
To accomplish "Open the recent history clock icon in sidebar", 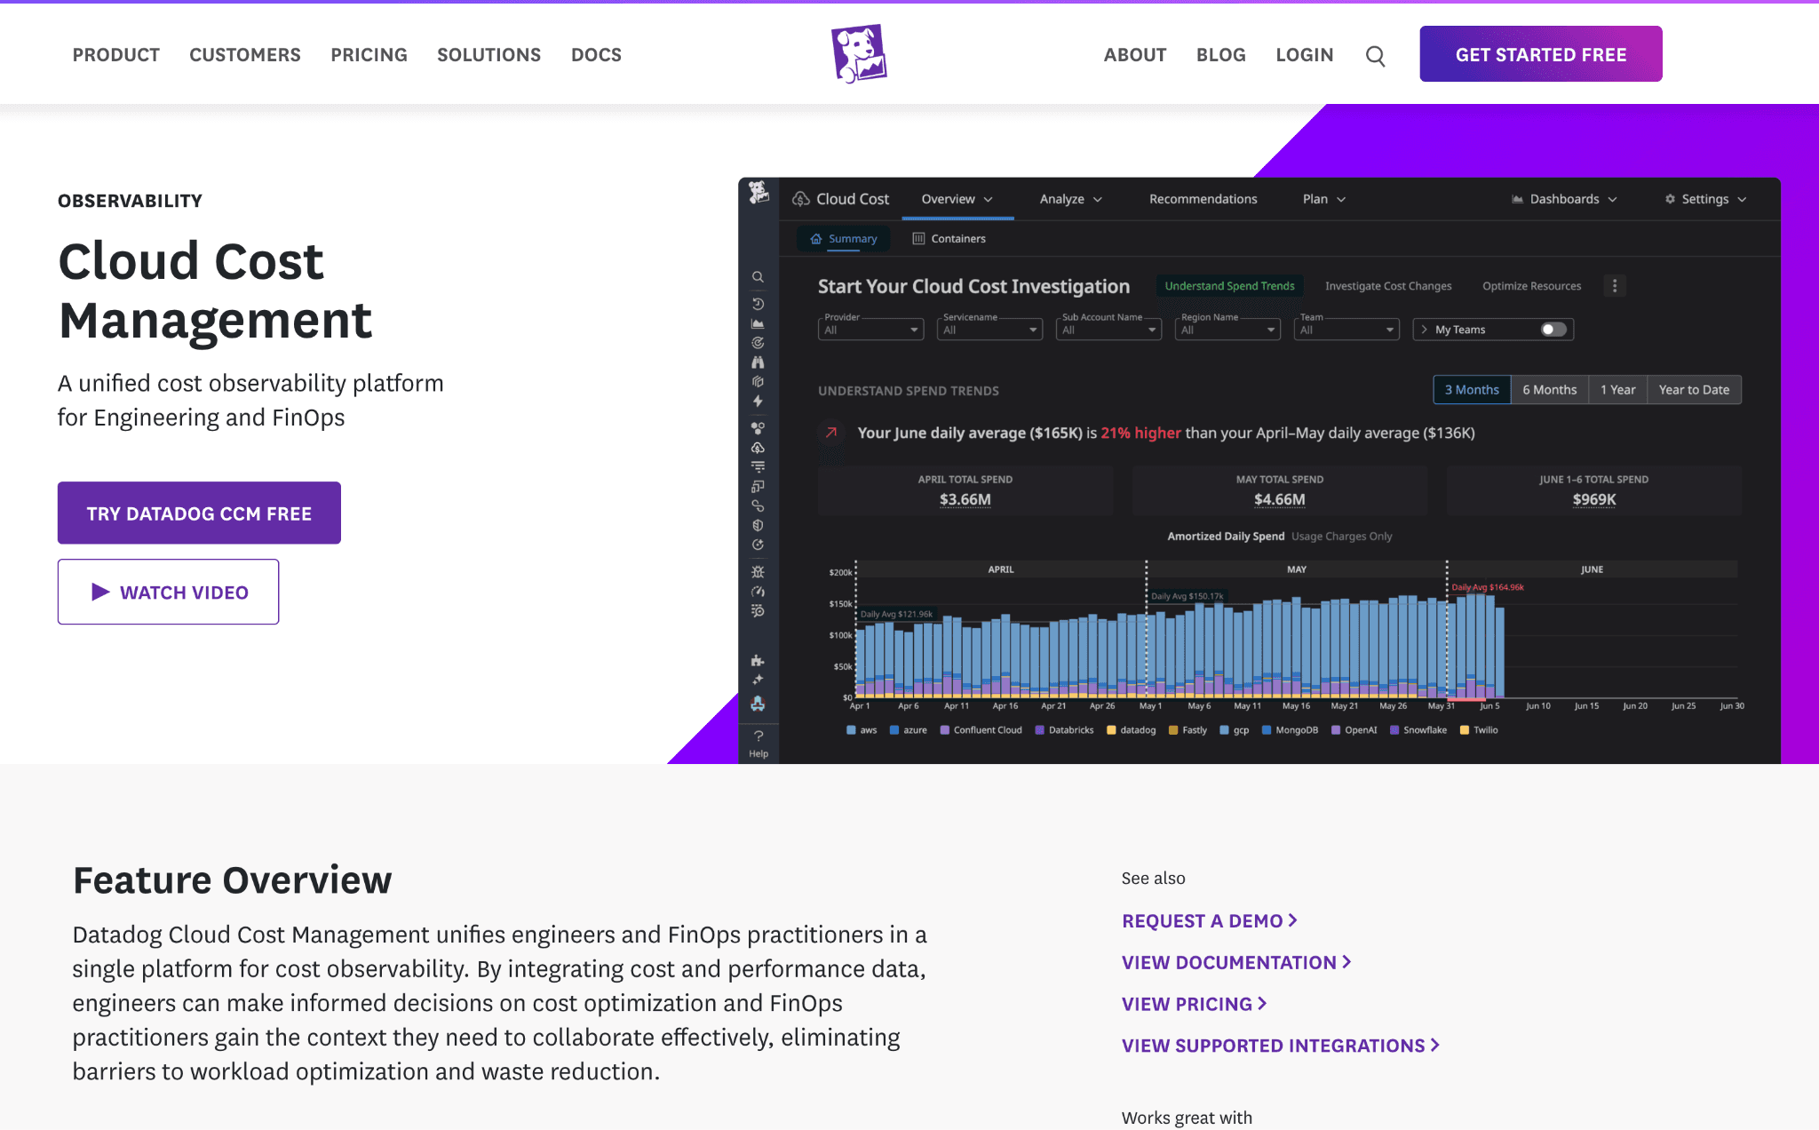I will [758, 304].
